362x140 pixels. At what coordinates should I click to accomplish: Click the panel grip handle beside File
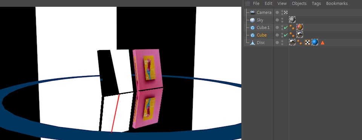(x=247, y=3)
